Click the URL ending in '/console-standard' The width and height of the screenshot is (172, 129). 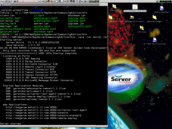(x=43, y=115)
